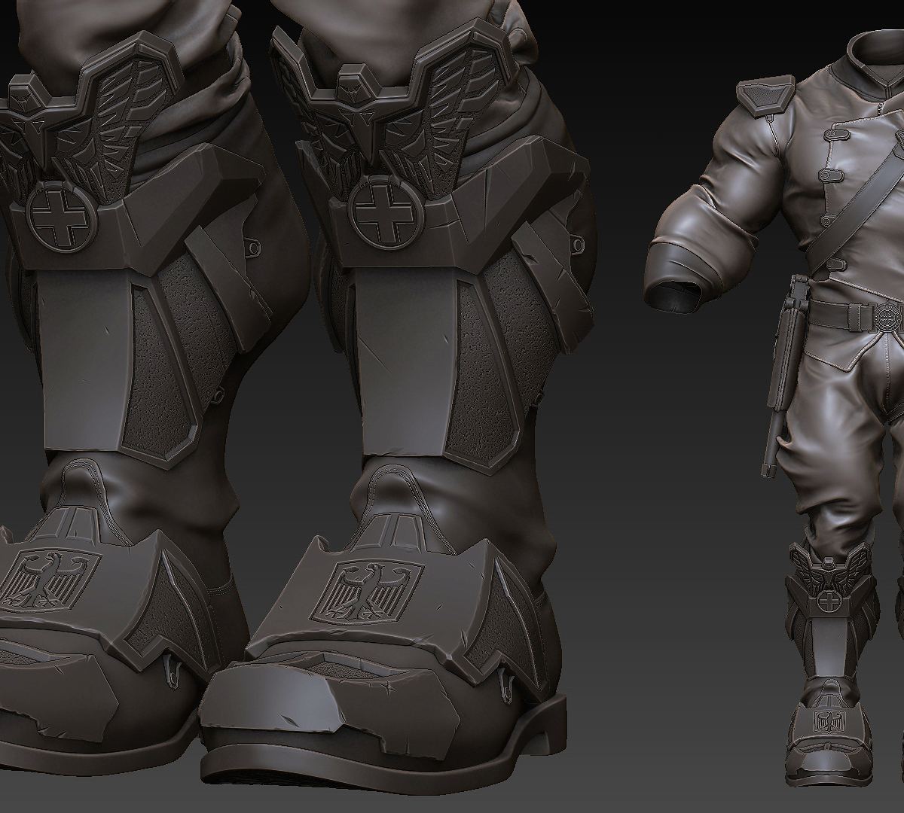Pick the eagle crest on the right close-up toe plate
The width and height of the screenshot is (904, 813).
[367, 594]
